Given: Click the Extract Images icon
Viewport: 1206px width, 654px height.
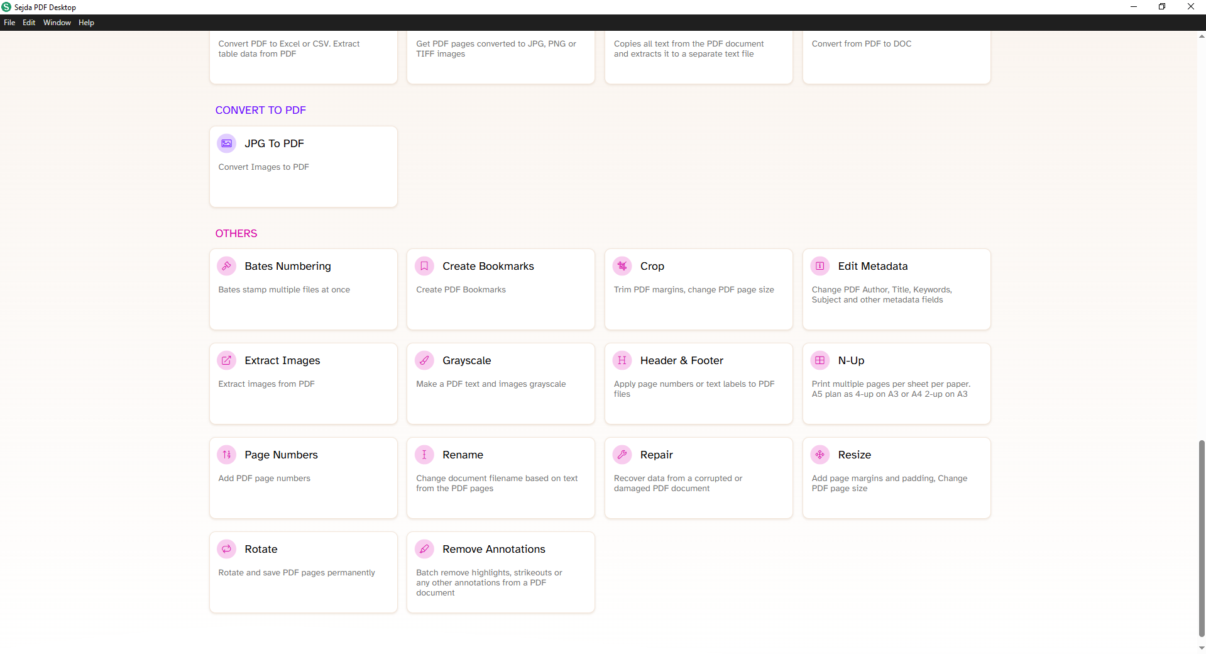Looking at the screenshot, I should pyautogui.click(x=227, y=360).
